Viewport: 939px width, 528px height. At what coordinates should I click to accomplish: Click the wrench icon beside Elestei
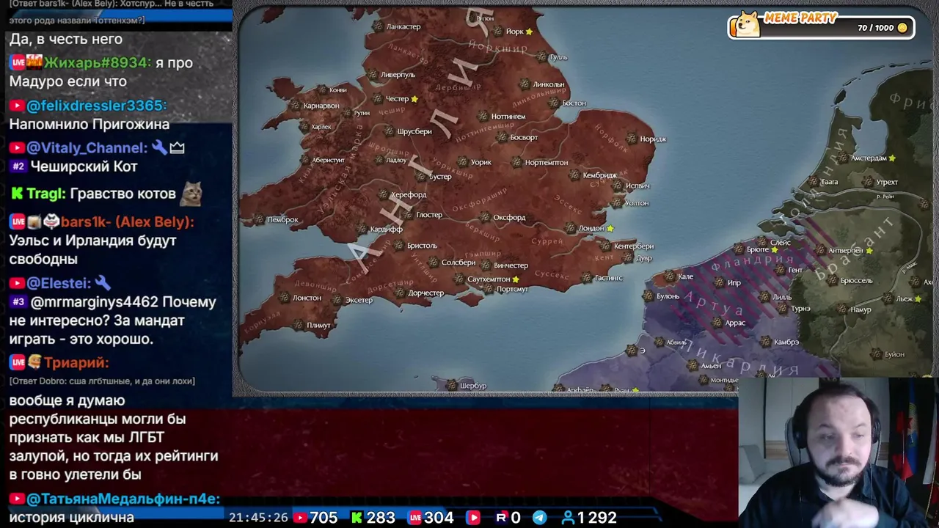coord(103,282)
